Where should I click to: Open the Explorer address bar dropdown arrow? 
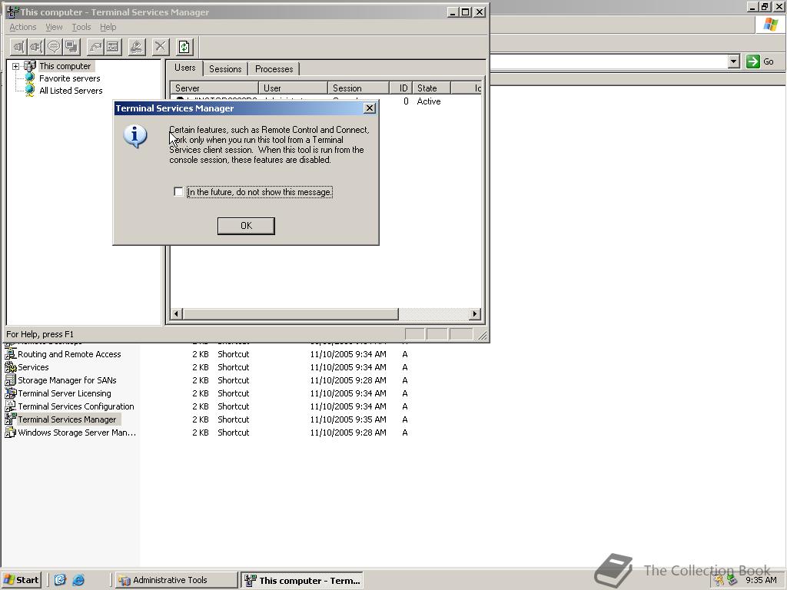734,61
